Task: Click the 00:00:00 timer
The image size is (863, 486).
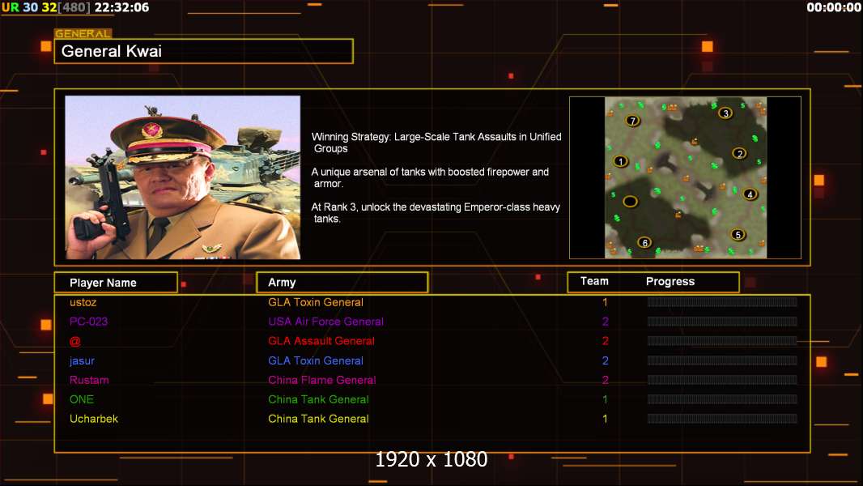Action: coord(833,7)
